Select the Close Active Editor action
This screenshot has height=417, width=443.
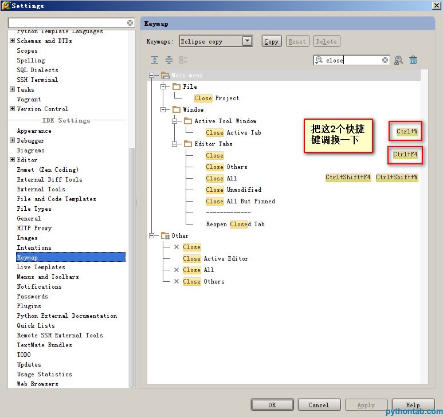click(215, 258)
